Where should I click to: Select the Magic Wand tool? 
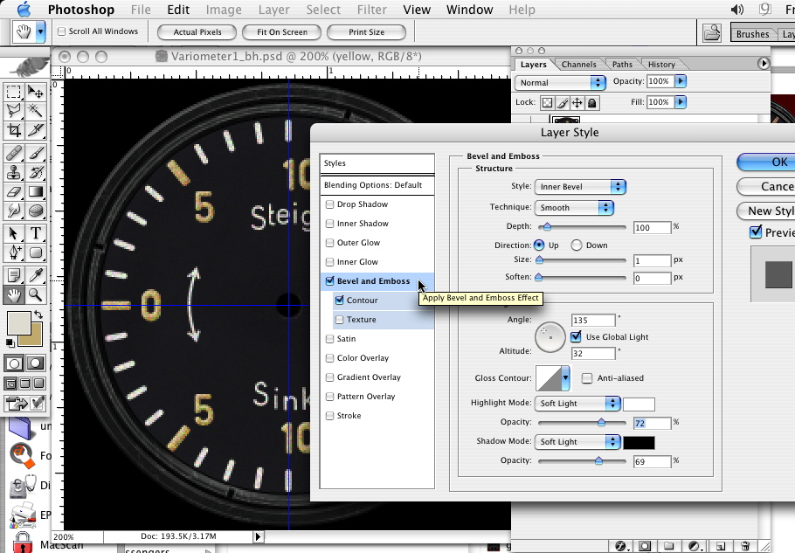pos(36,111)
